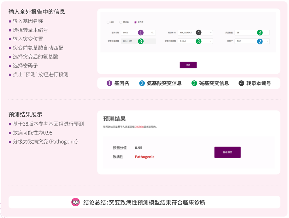Click the black number 4 marker on transcript ID
Image resolution: width=289 pixels, height=218 pixels.
pyautogui.click(x=198, y=32)
